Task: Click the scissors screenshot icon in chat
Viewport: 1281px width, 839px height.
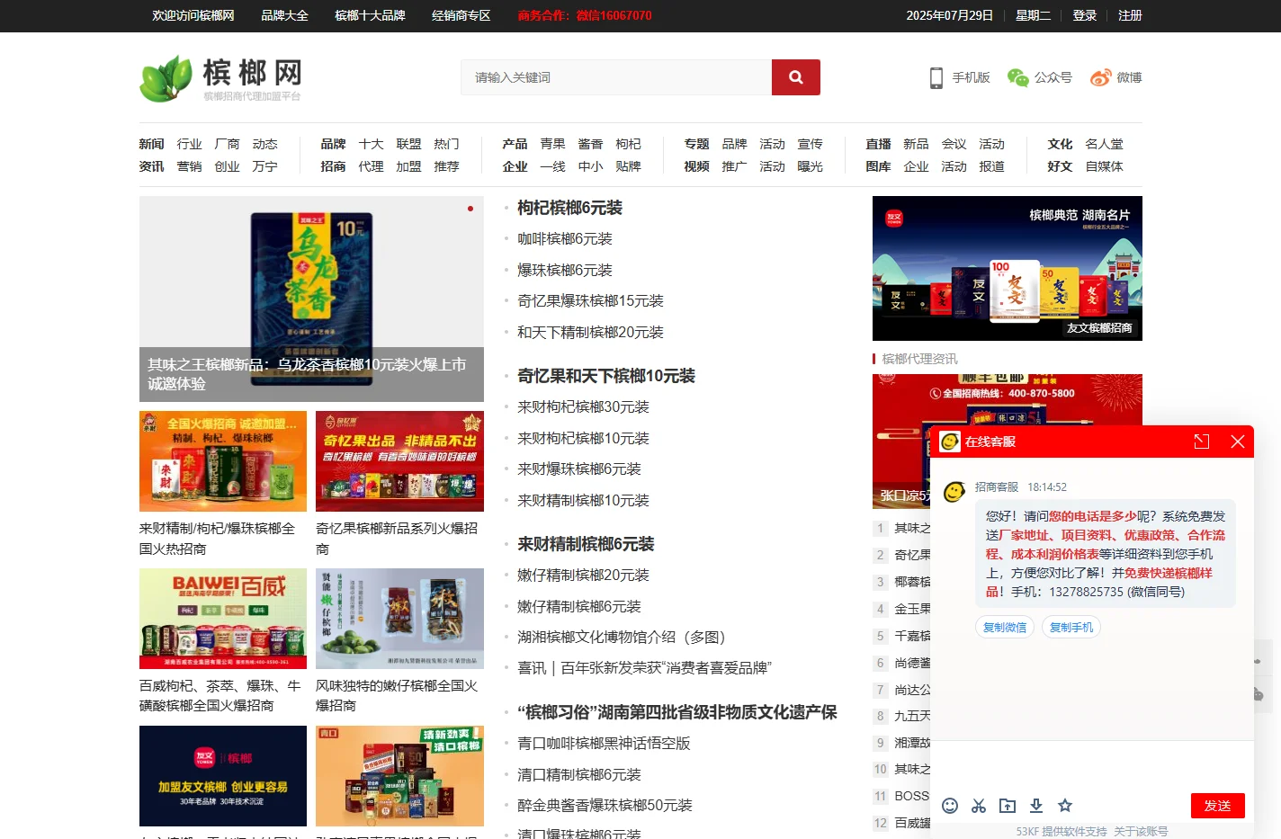Action: click(979, 806)
